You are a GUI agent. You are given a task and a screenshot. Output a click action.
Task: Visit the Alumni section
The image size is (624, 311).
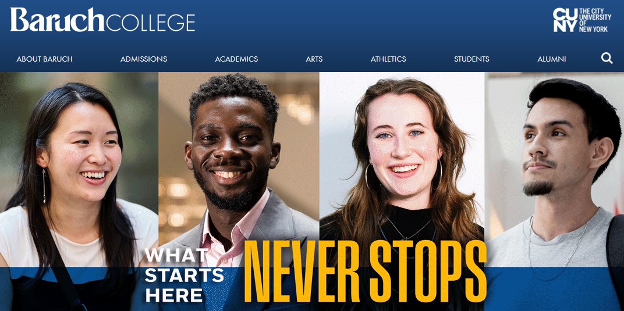(x=552, y=59)
